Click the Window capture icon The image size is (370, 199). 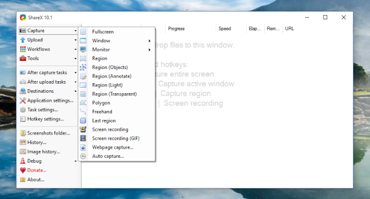(x=83, y=41)
